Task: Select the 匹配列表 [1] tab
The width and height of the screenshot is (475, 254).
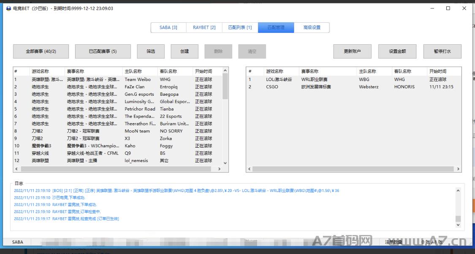Action: [240, 27]
